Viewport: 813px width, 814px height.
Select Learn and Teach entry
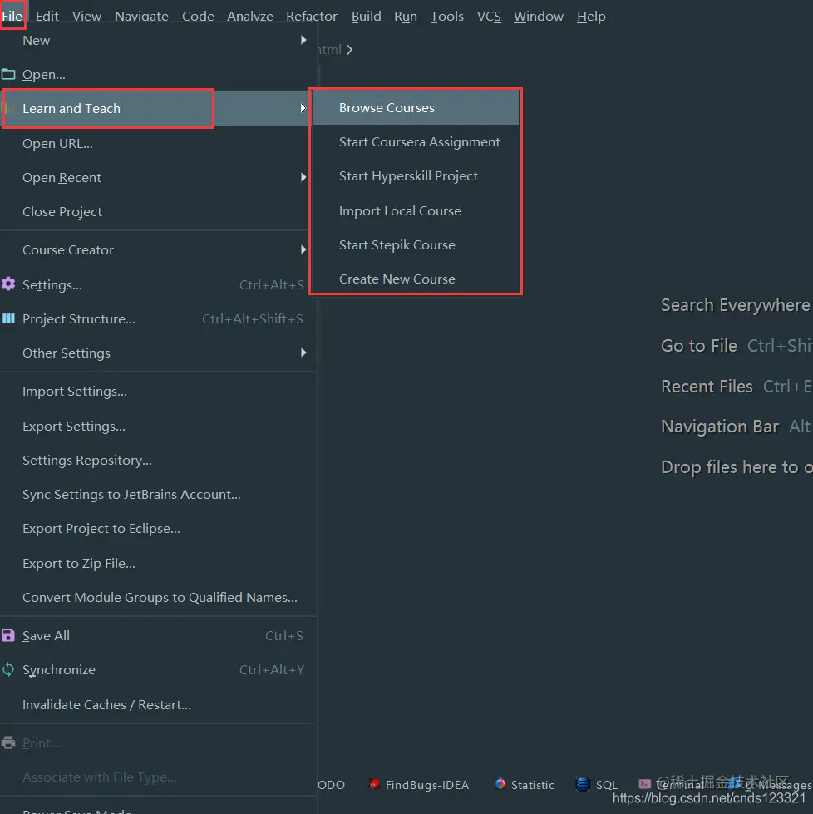[x=155, y=108]
